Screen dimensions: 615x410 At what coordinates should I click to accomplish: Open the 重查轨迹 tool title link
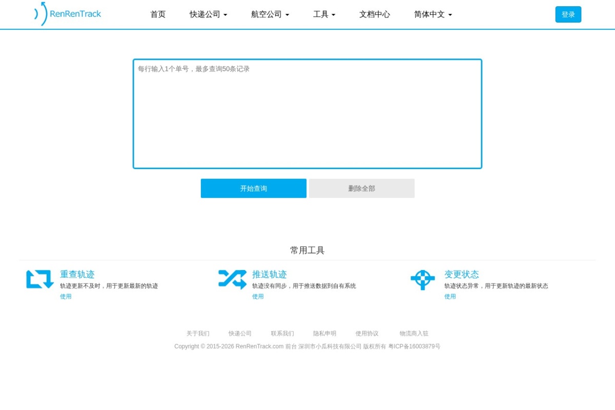click(x=77, y=274)
